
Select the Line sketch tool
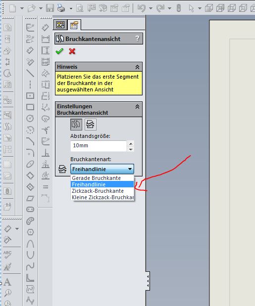(30, 74)
